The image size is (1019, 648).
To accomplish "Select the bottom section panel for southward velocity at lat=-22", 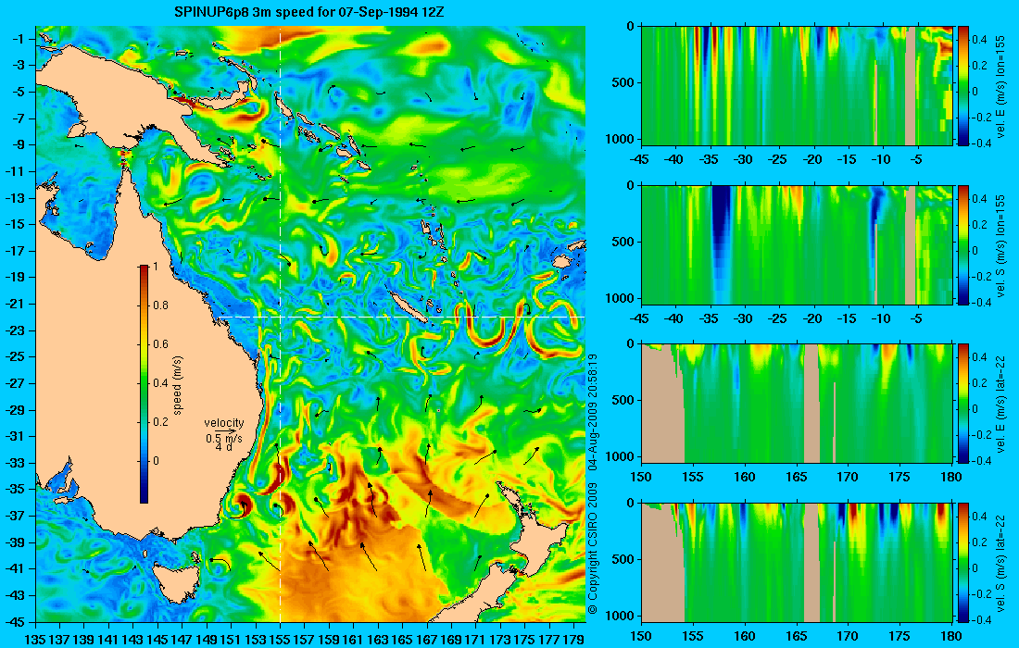I will click(797, 562).
